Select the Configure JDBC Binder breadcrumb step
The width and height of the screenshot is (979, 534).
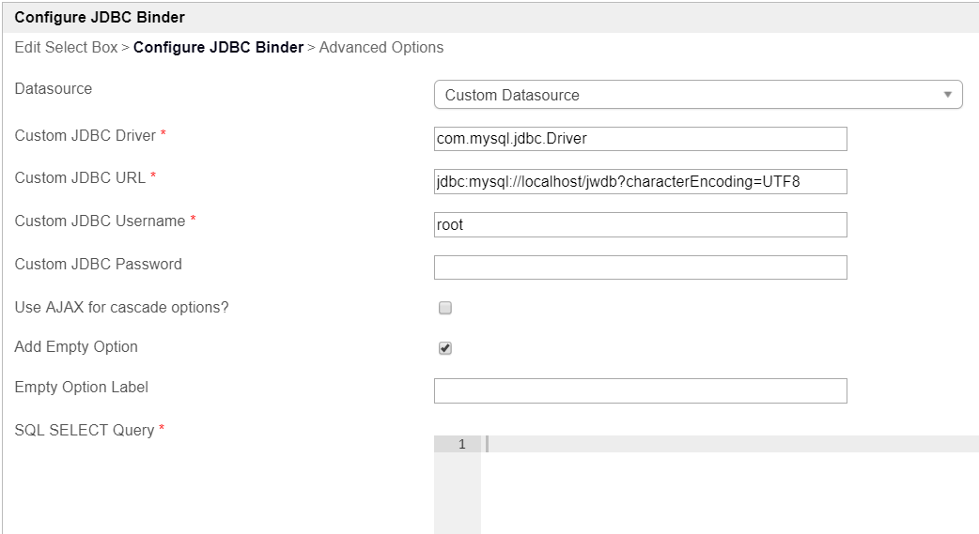point(218,47)
